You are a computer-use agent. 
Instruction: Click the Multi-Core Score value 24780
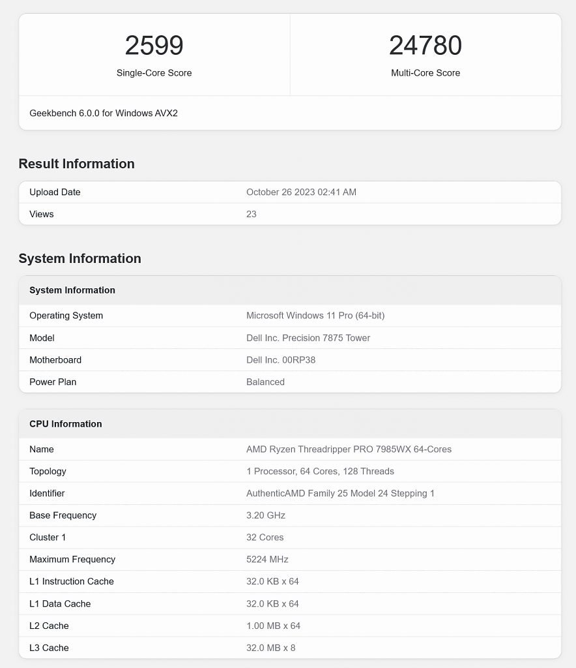click(x=425, y=45)
